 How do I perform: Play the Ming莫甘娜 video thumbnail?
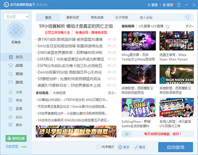coord(139,41)
